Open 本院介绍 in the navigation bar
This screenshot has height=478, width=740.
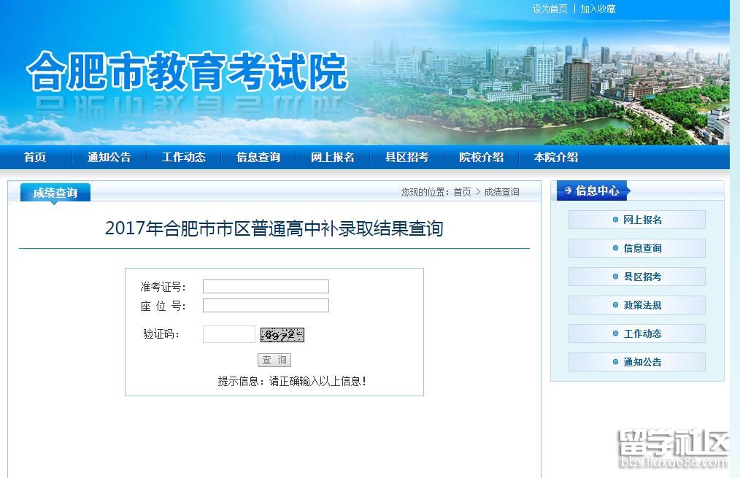coord(555,157)
